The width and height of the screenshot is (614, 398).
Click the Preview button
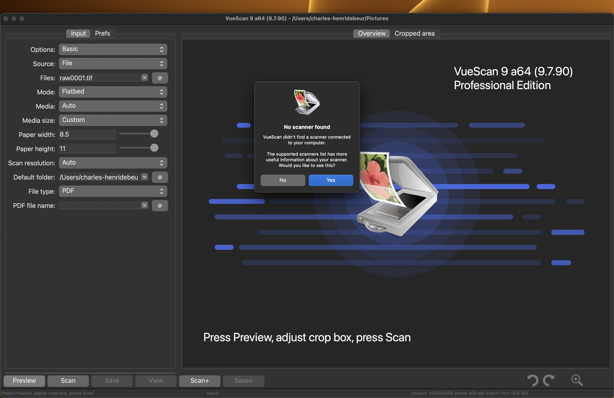click(24, 381)
